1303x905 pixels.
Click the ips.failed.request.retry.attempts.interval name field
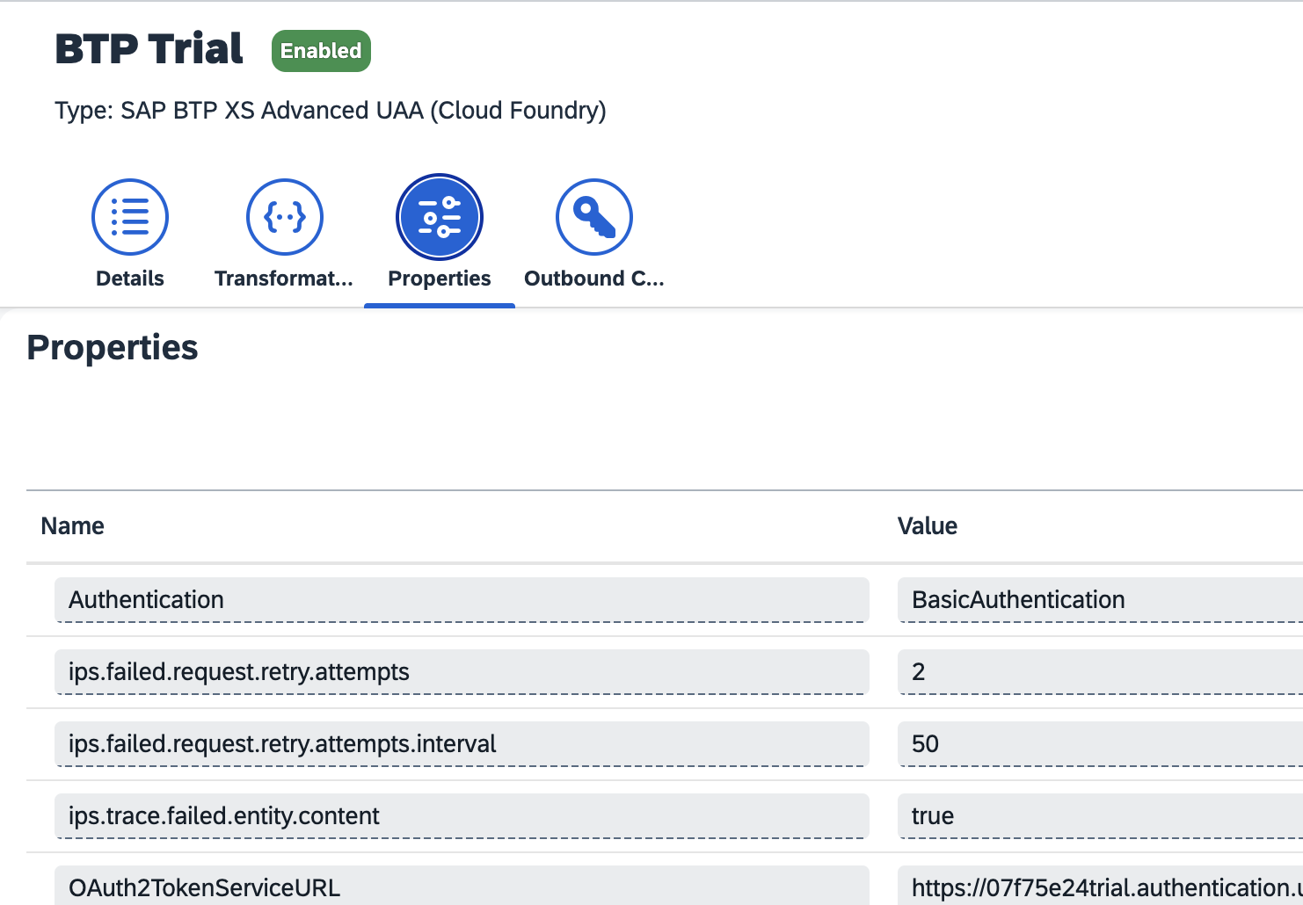coord(462,744)
